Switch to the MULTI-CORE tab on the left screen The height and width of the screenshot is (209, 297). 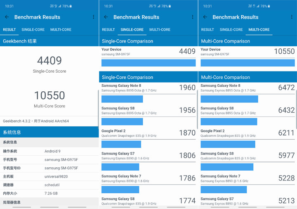coord(61,30)
